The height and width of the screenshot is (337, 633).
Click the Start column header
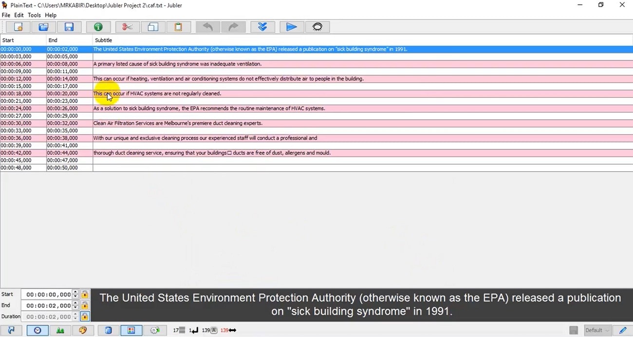23,40
